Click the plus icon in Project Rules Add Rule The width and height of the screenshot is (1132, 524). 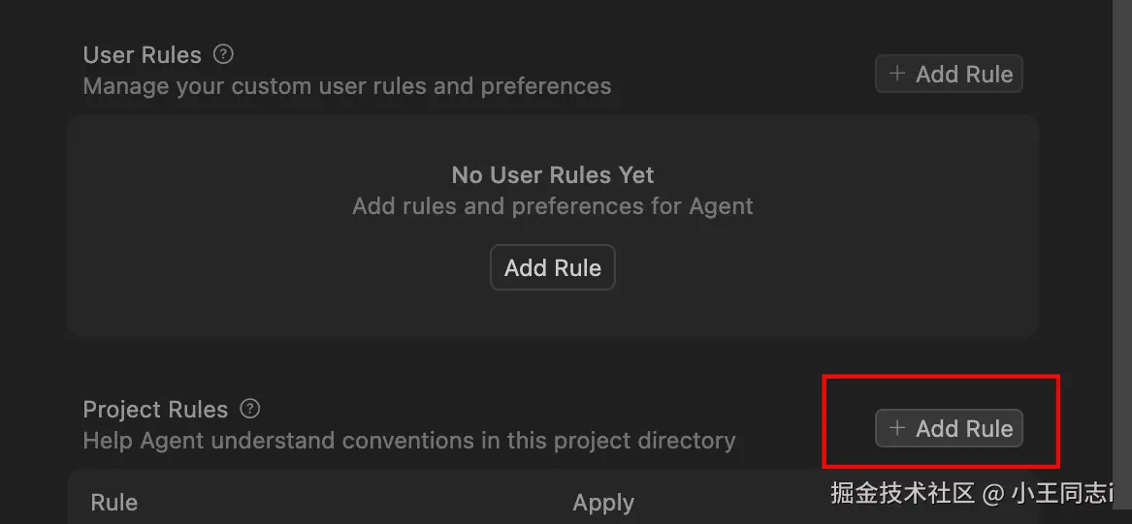click(x=897, y=428)
